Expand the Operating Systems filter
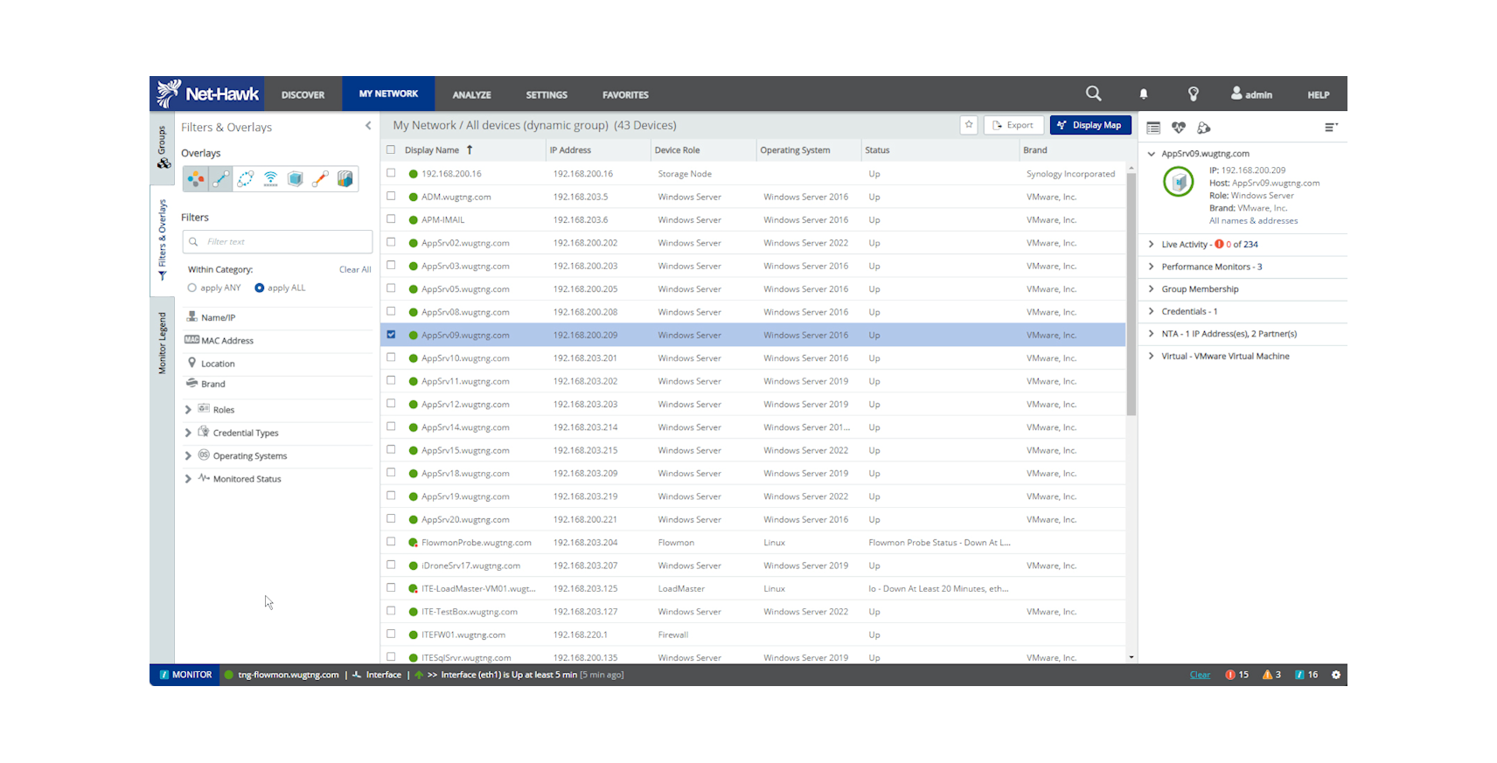The width and height of the screenshot is (1497, 763). click(188, 456)
